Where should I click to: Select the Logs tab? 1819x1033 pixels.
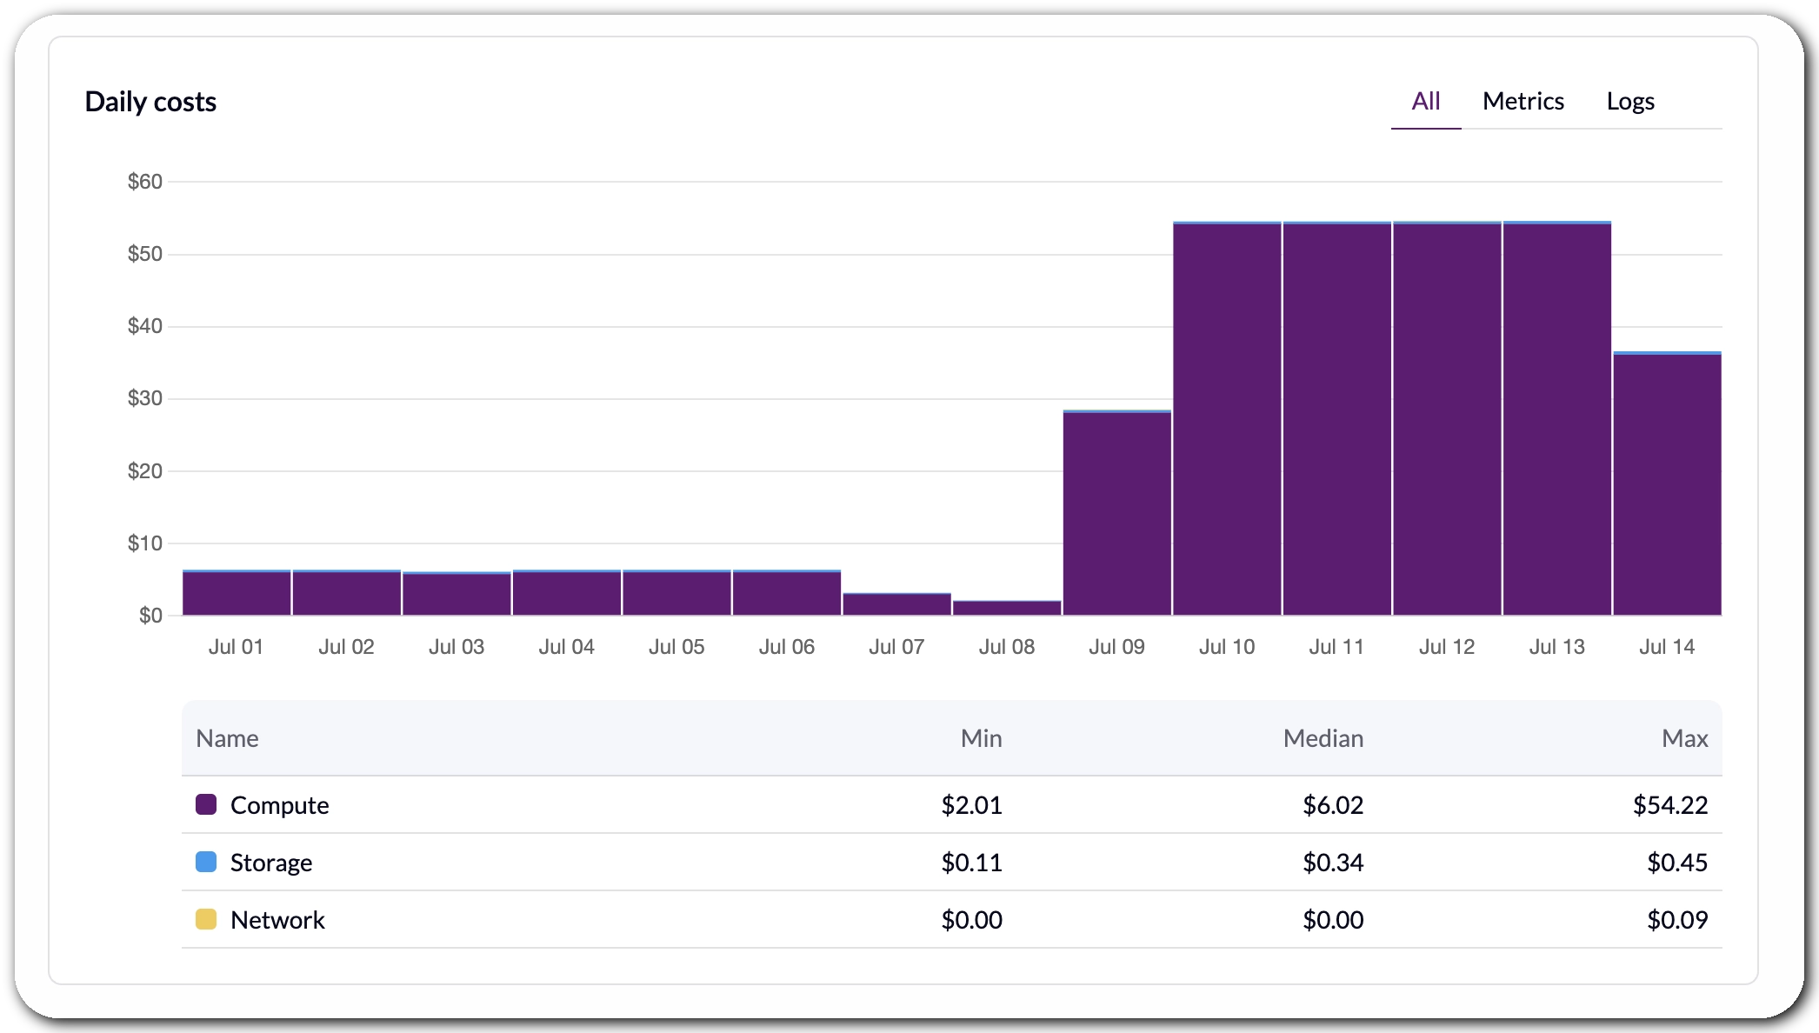pos(1629,102)
